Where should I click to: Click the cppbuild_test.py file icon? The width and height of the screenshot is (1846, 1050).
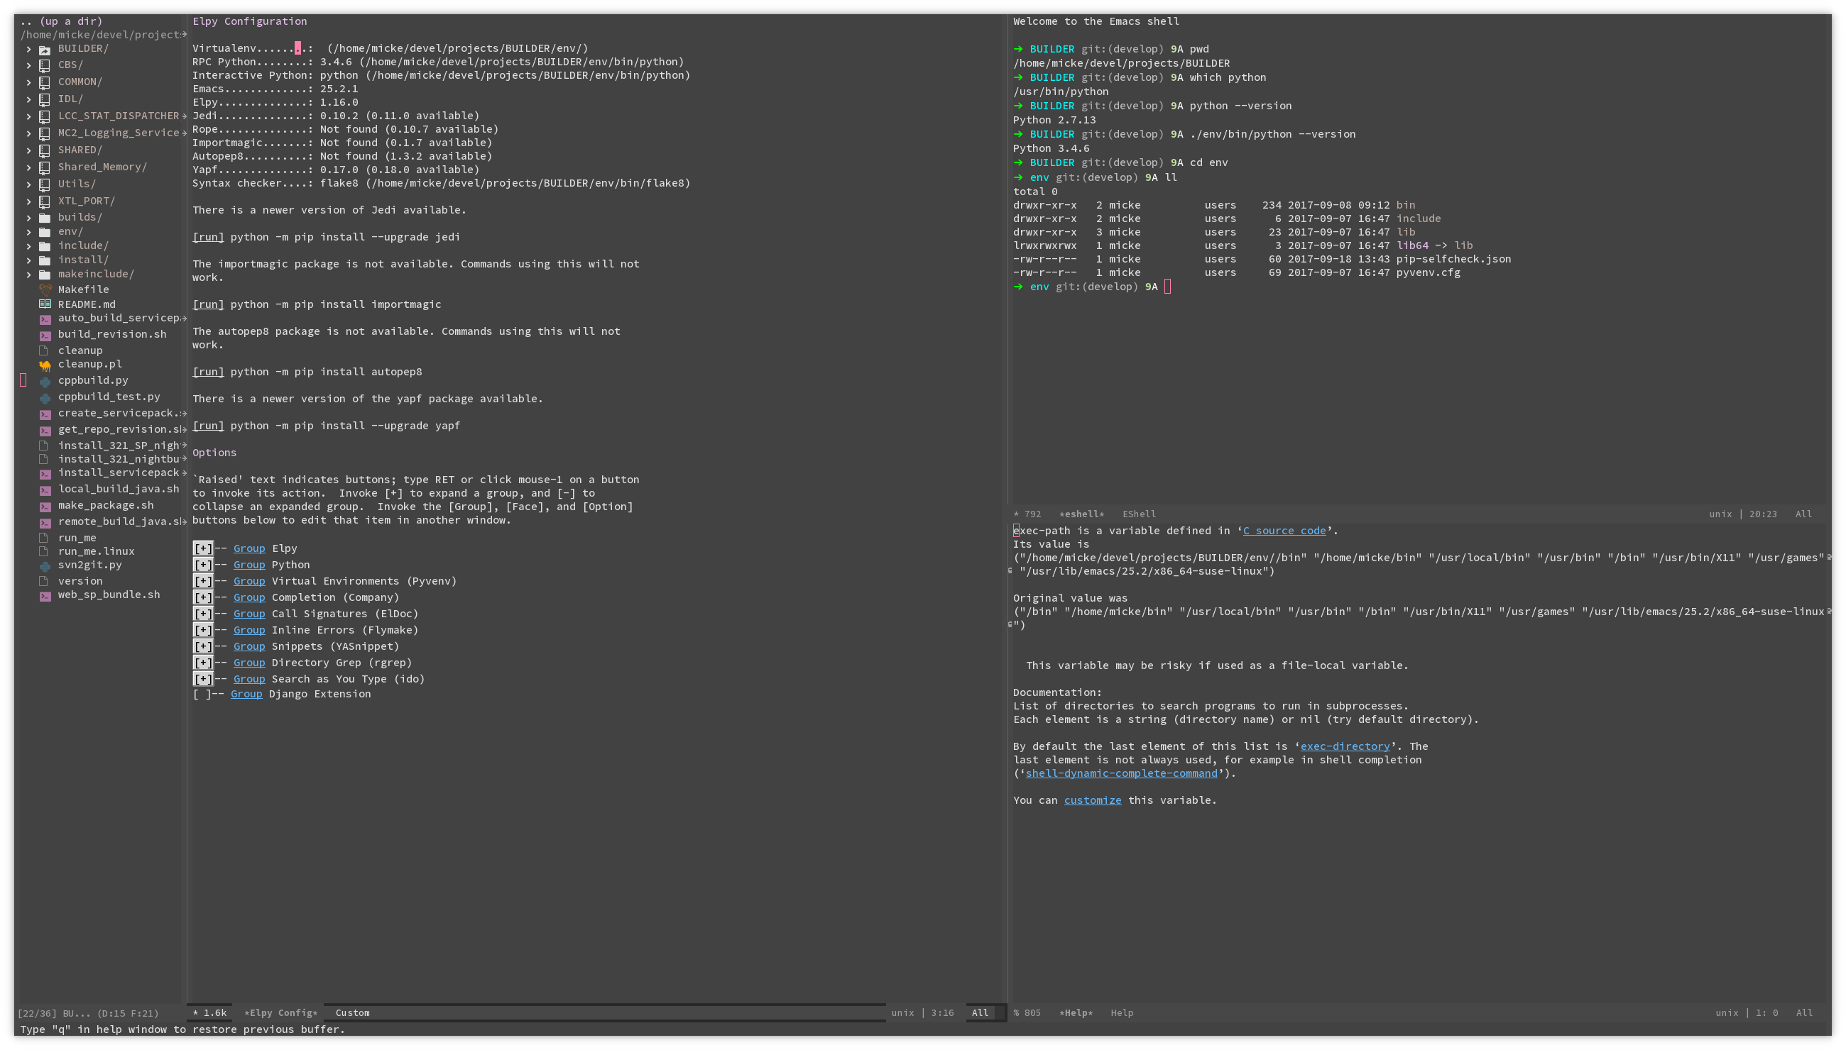click(x=45, y=397)
